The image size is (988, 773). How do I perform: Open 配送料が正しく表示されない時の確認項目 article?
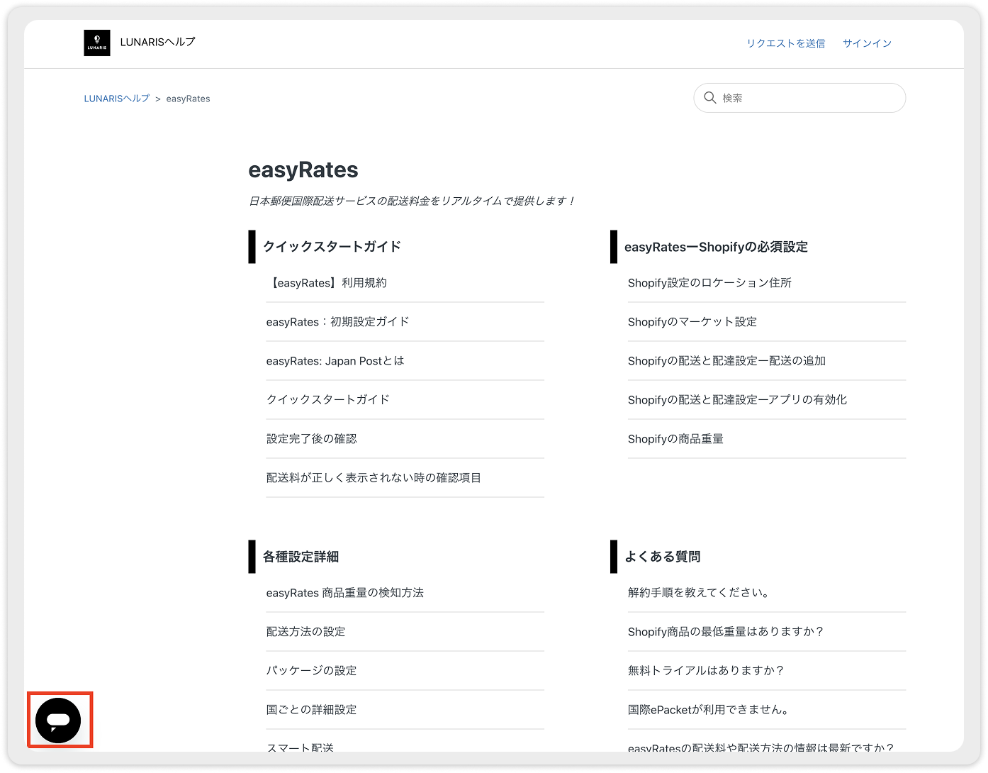click(374, 478)
